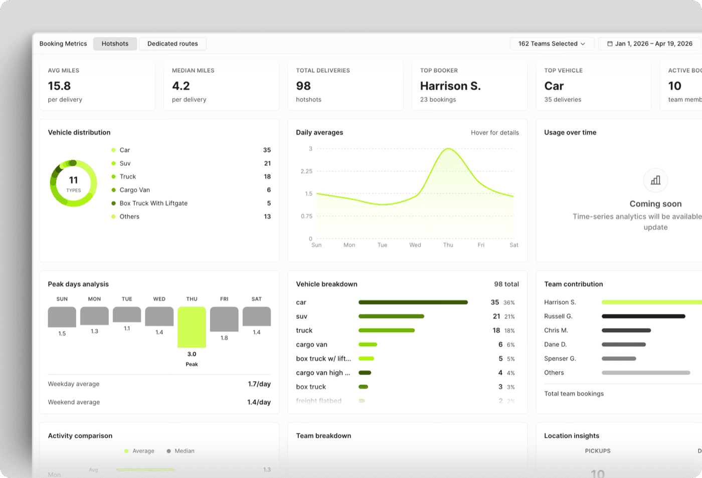Click Hover for details in Daily averages
Screen dimensions: 702x478
pyautogui.click(x=495, y=132)
